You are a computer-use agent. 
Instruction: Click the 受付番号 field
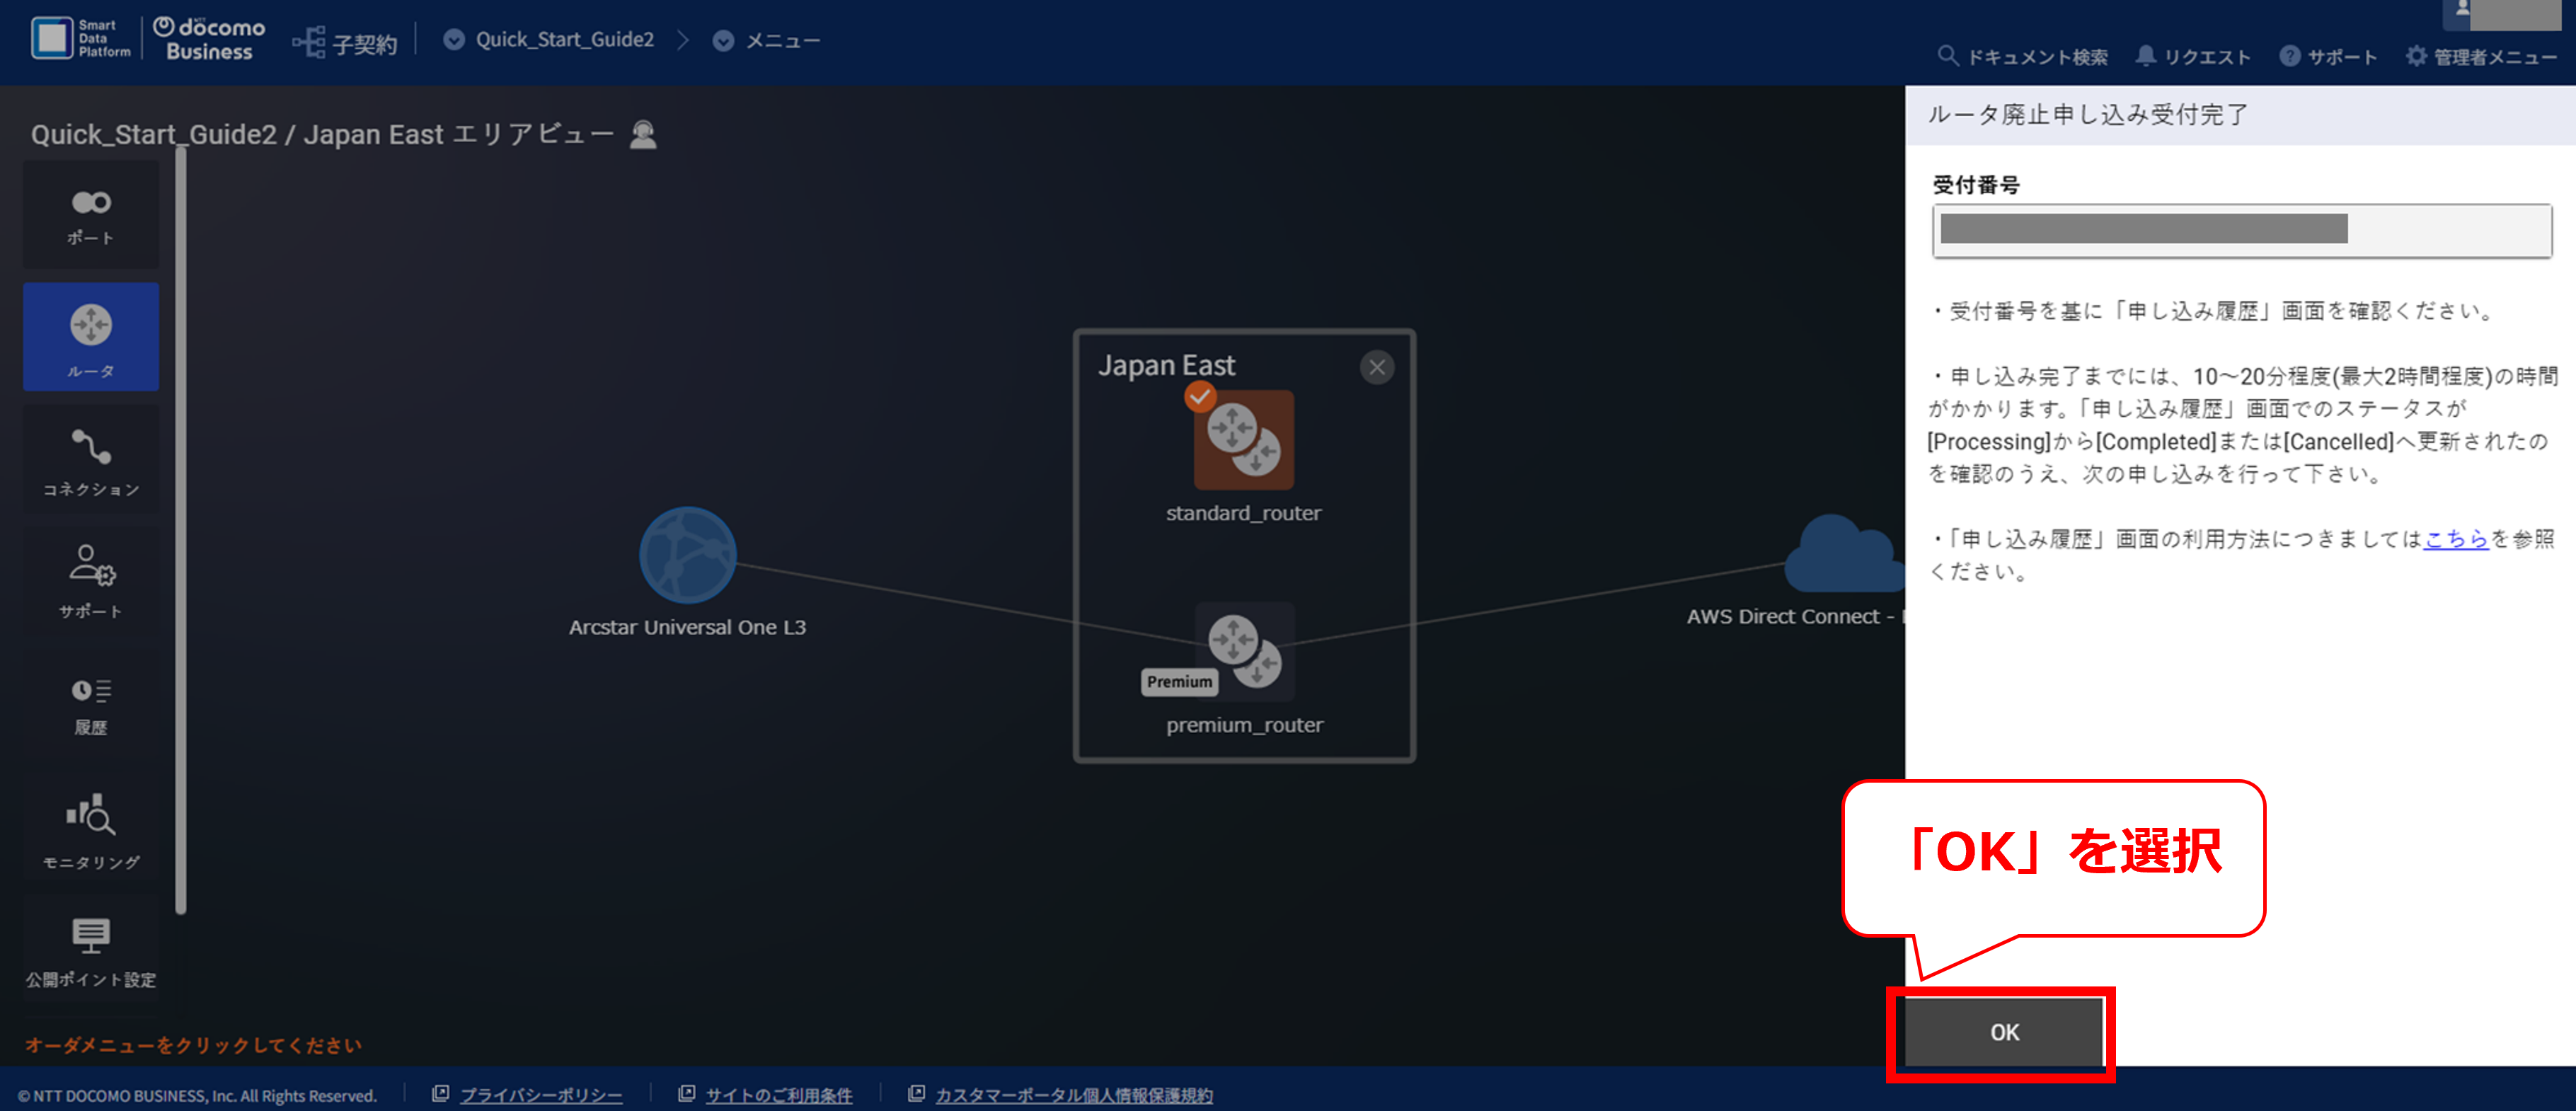tap(2241, 230)
